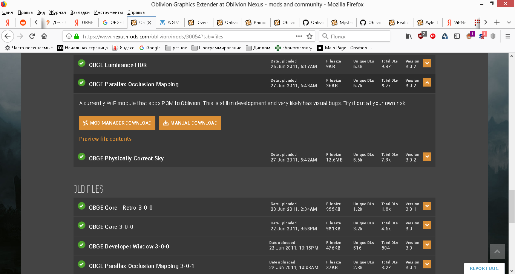Expand the OBGE Parallax Occlusion Mapping 3-0-1 details
Image resolution: width=515 pixels, height=274 pixels.
[x=427, y=264]
